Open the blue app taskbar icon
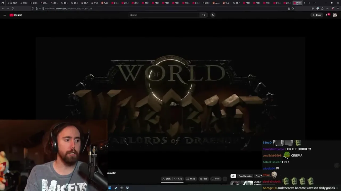 pyautogui.click(x=110, y=188)
